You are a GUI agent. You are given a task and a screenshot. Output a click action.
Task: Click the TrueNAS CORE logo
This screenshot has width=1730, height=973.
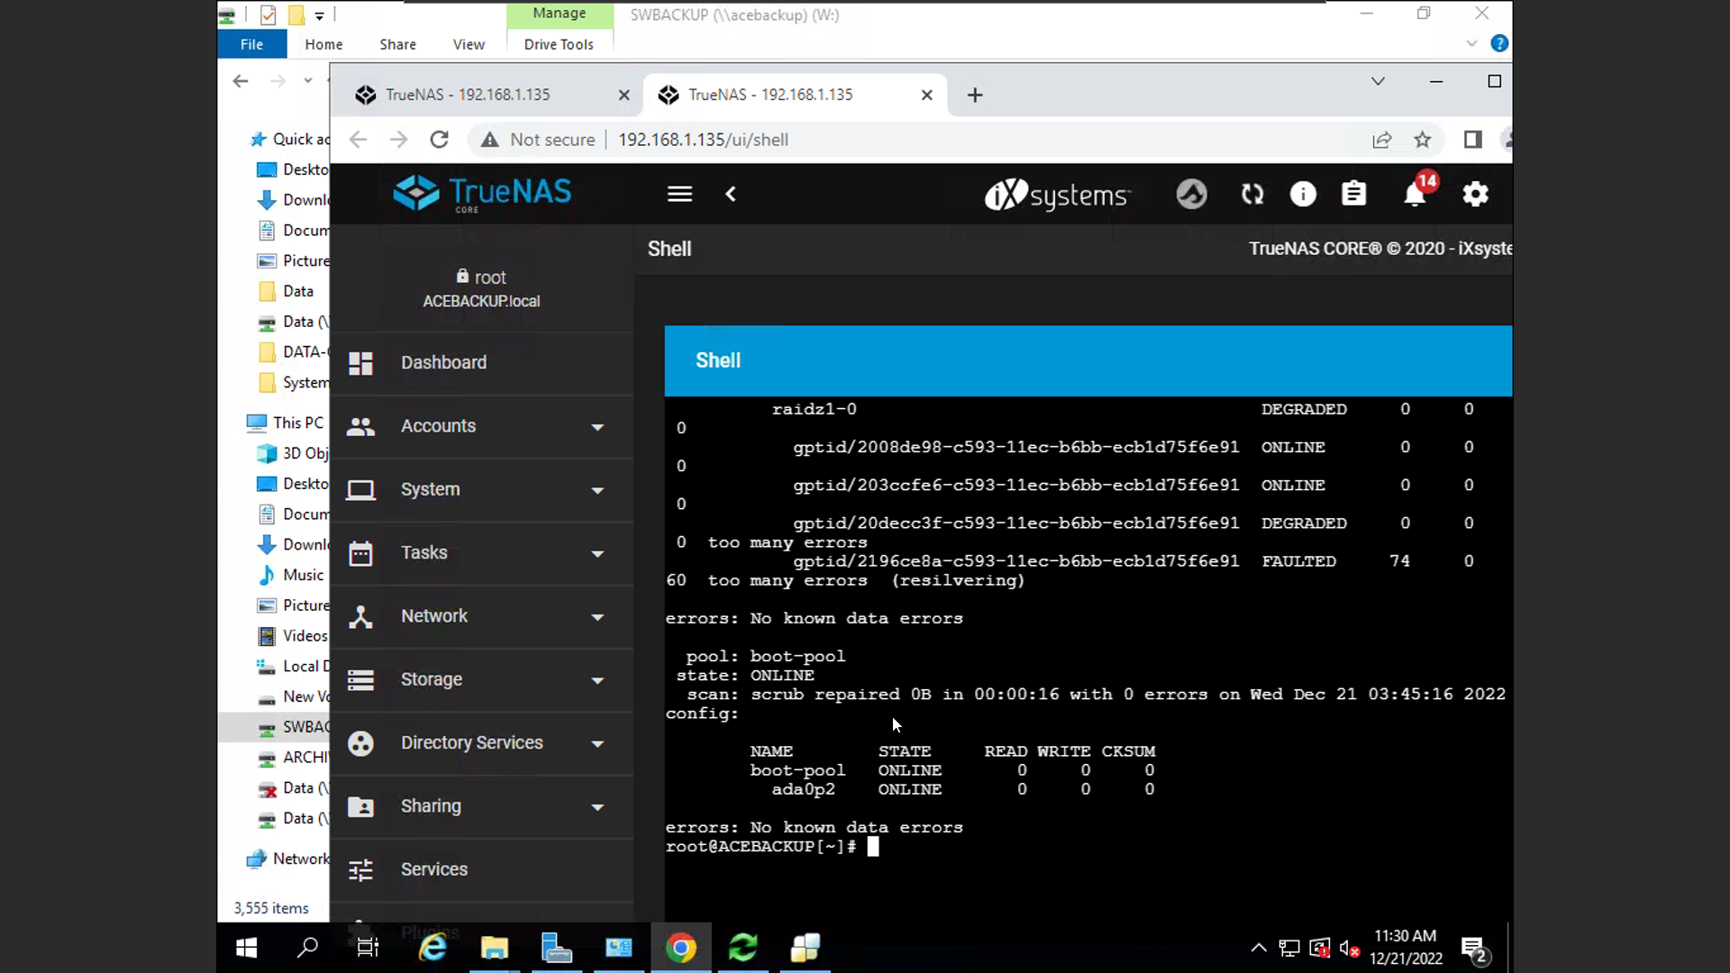[x=482, y=193]
